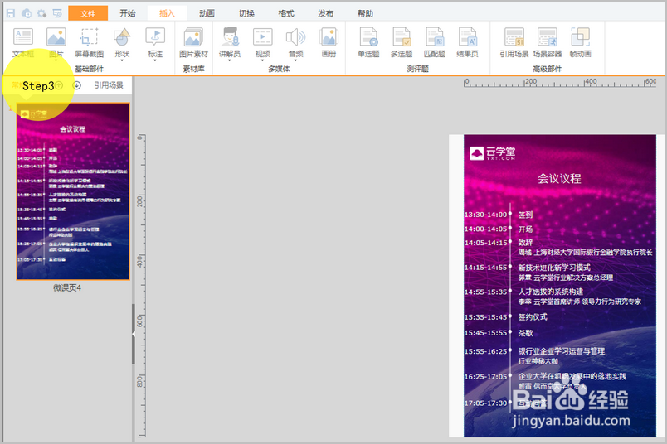This screenshot has width=667, height=444.
Task: Add a 结果页 result page
Action: coord(468,42)
